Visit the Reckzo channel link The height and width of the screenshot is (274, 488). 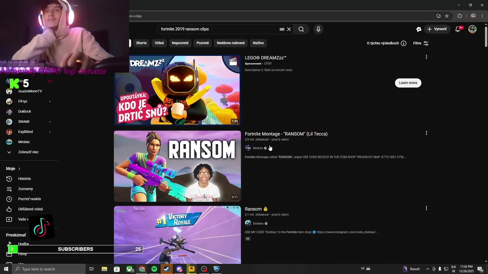coord(258,148)
